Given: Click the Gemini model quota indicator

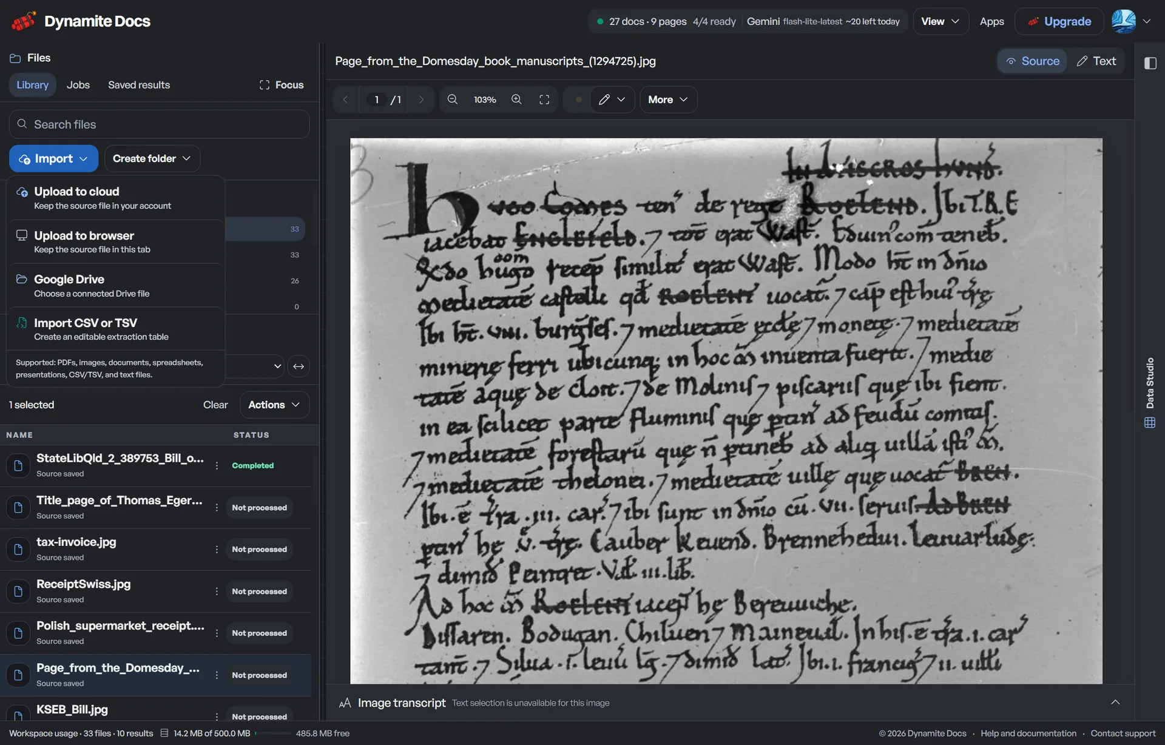Looking at the screenshot, I should (823, 21).
